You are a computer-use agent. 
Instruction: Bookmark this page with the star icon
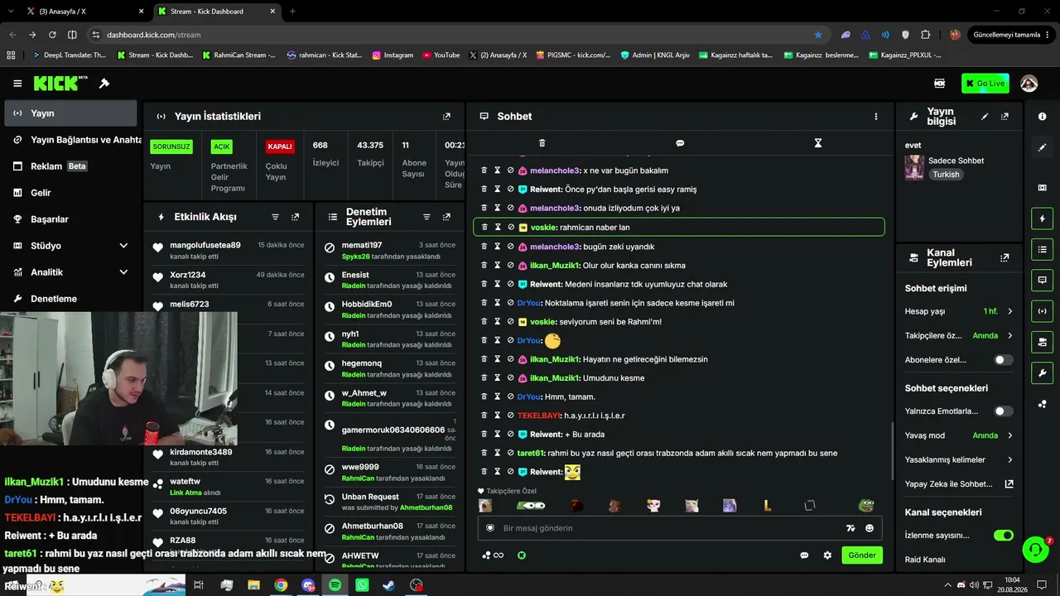coord(818,35)
